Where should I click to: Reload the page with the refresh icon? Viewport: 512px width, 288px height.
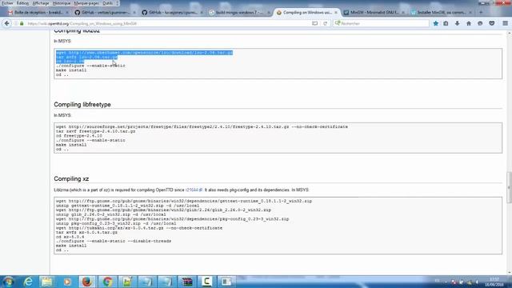tap(326, 23)
